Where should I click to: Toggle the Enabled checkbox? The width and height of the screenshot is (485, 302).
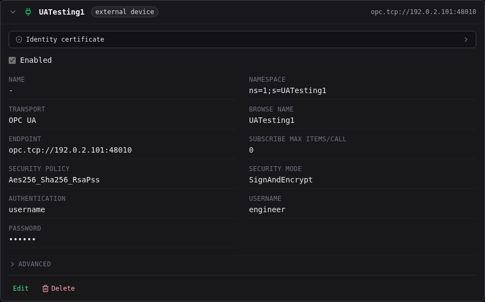pos(12,60)
